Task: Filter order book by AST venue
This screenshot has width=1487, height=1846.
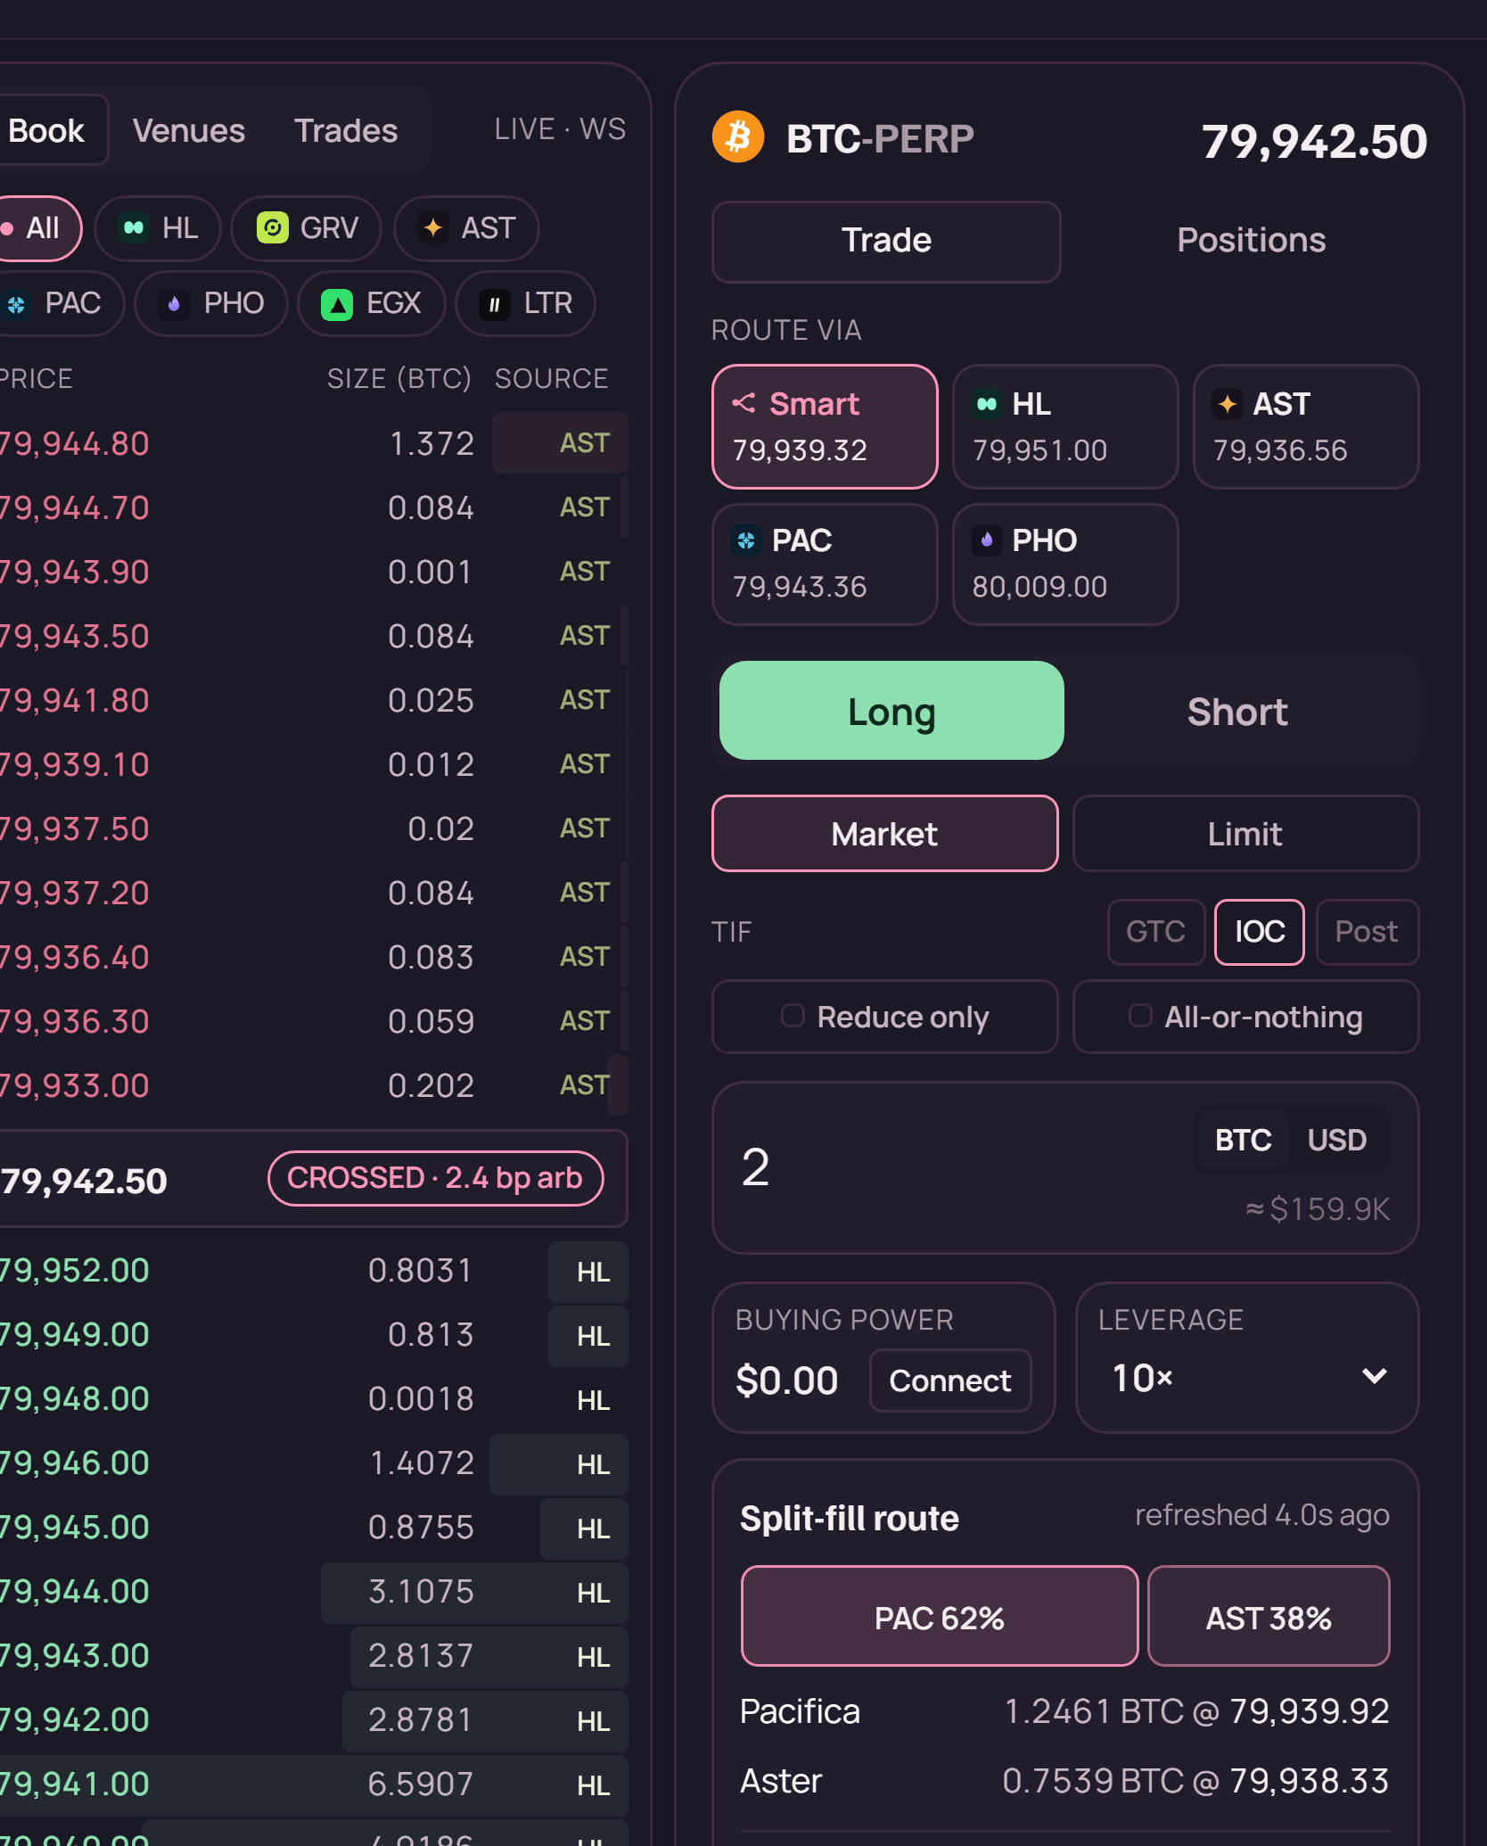Action: click(466, 228)
